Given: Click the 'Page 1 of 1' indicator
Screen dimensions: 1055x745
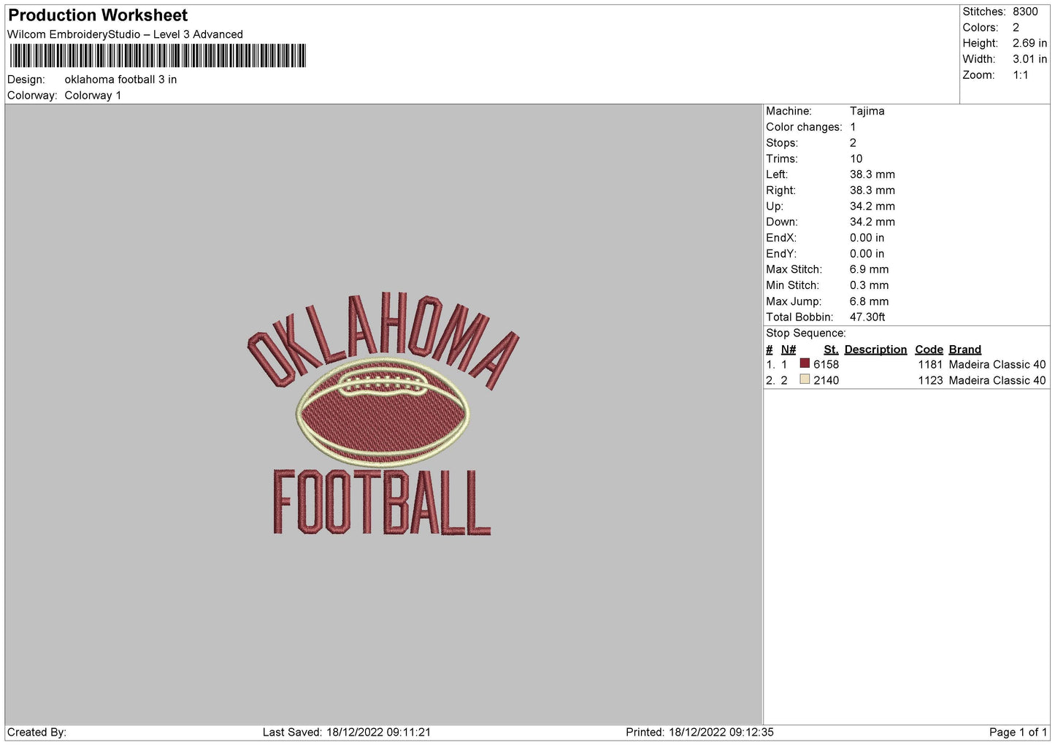Looking at the screenshot, I should click(x=1018, y=732).
